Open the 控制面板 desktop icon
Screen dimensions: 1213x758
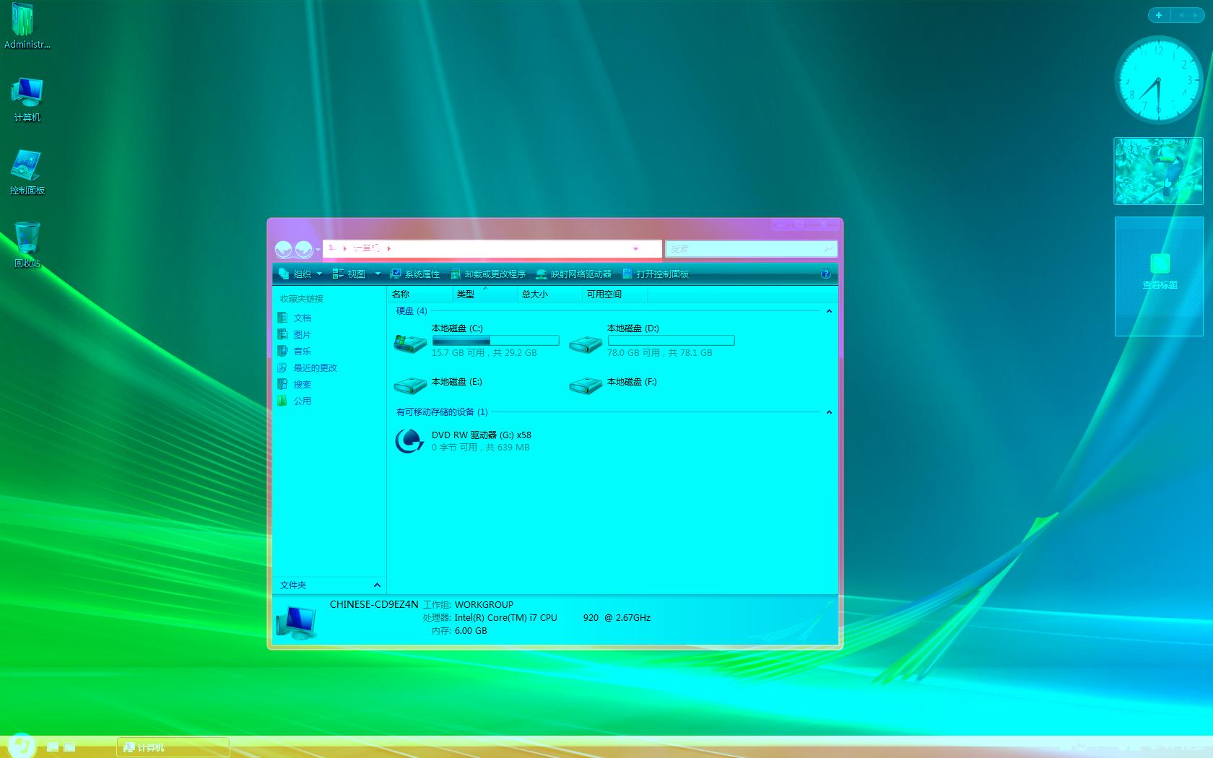[x=27, y=173]
